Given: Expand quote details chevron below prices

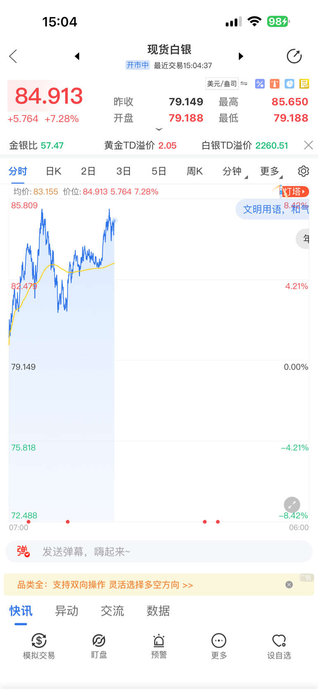Looking at the screenshot, I should coord(159,130).
